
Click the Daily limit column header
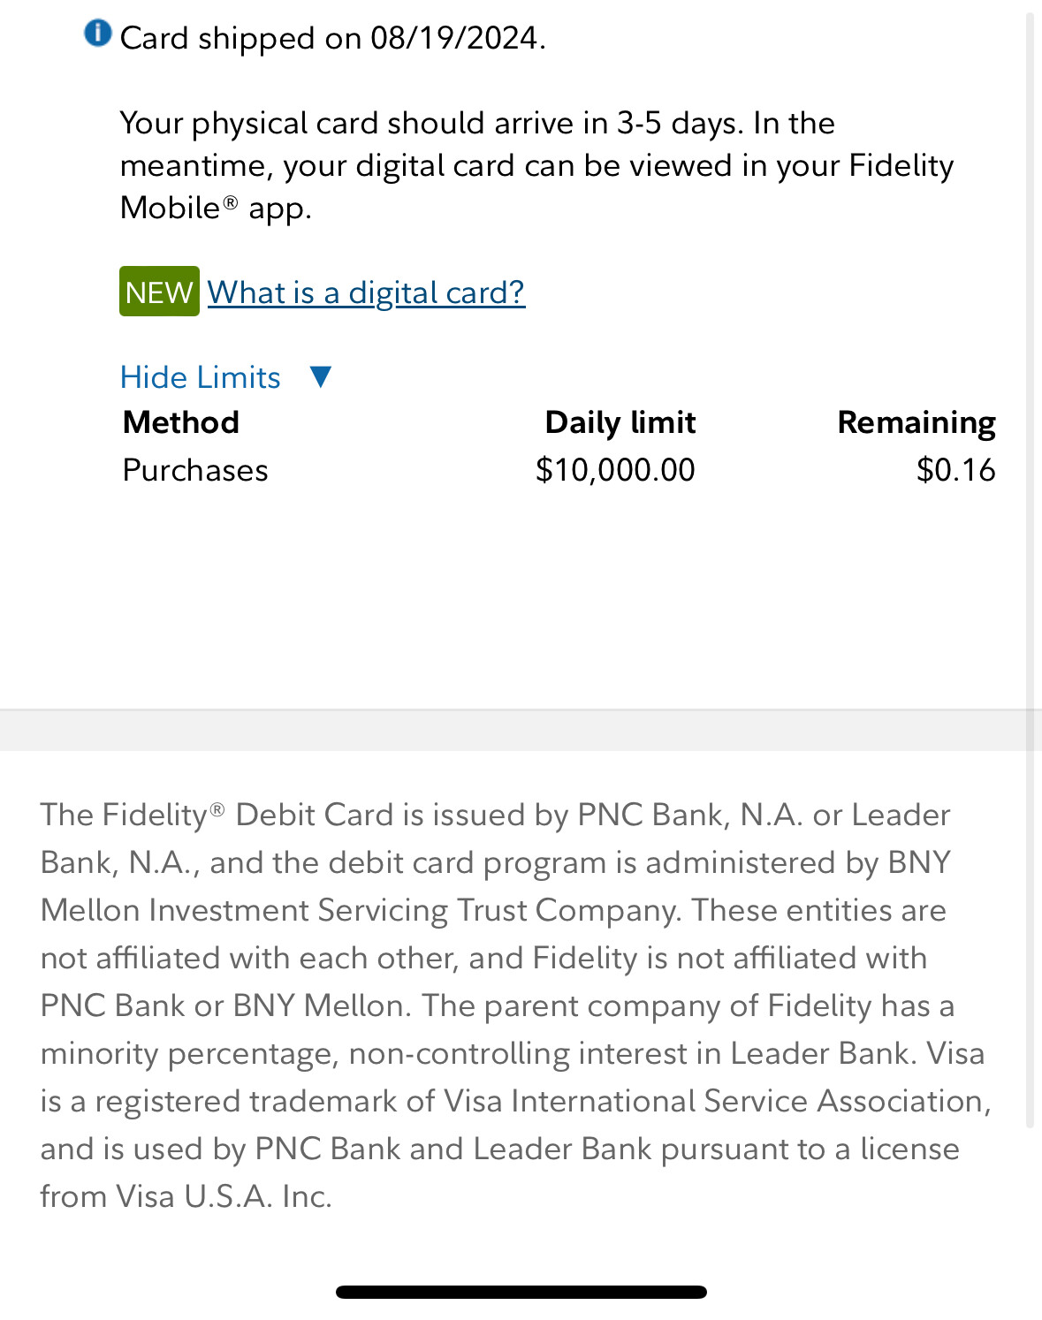(x=620, y=422)
